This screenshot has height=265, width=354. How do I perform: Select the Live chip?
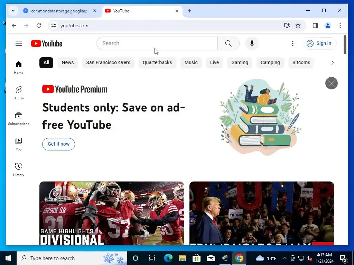click(x=214, y=63)
